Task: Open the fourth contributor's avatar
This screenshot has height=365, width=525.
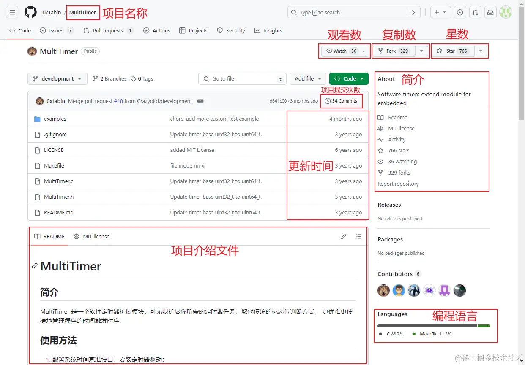Action: pos(429,290)
